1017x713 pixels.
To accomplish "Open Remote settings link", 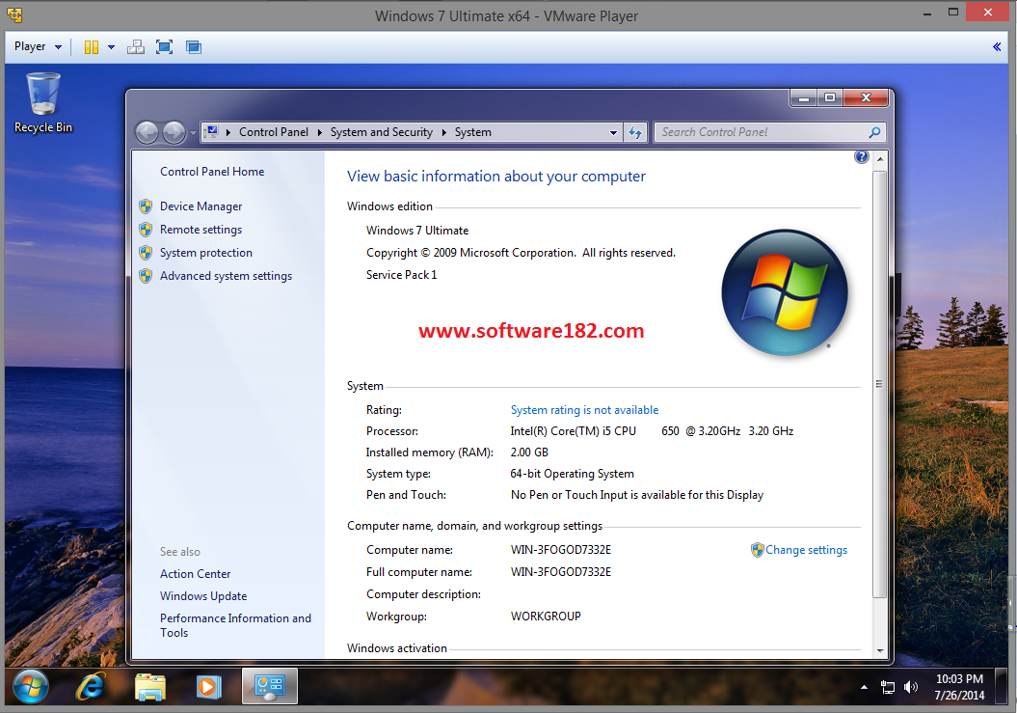I will [201, 230].
